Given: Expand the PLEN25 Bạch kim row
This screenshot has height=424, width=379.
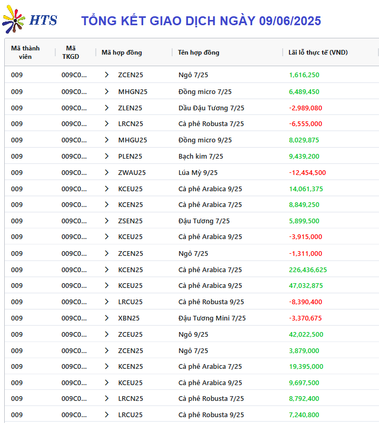Looking at the screenshot, I should (x=107, y=156).
